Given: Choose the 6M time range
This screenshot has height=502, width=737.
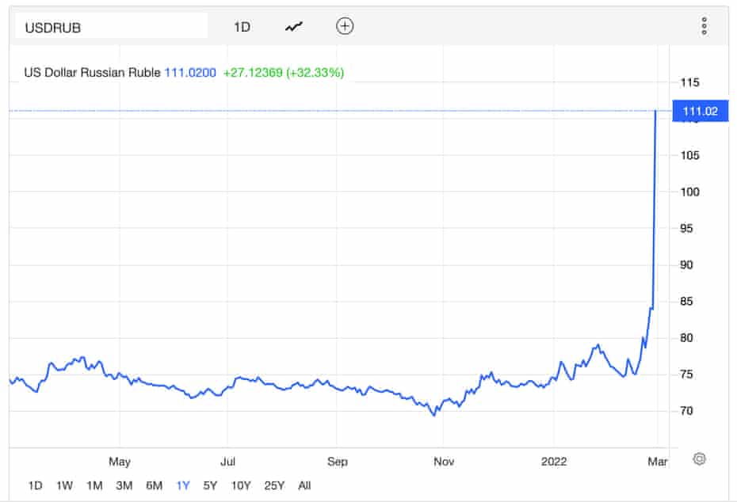Looking at the screenshot, I should pos(154,485).
